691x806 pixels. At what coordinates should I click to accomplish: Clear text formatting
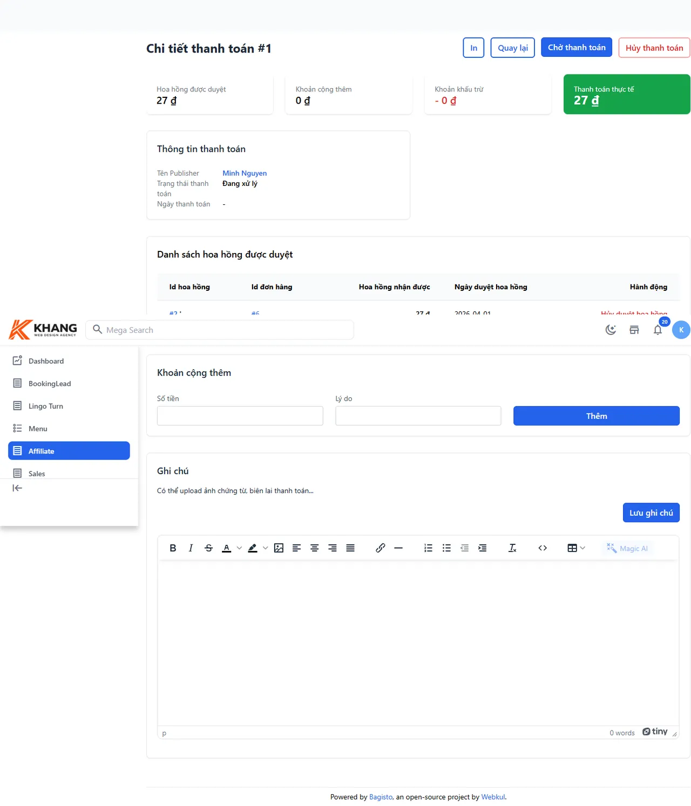point(512,548)
